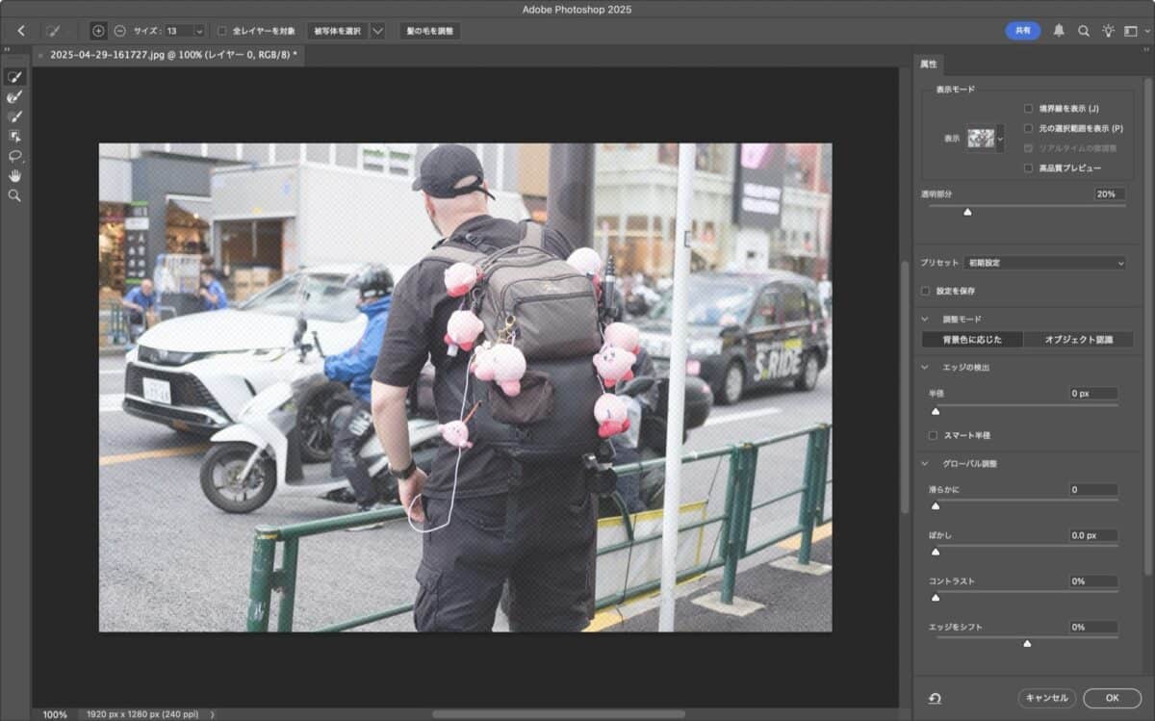This screenshot has height=721, width=1155.
Task: Choose the 背景色に応じた refine mode
Action: click(x=972, y=339)
